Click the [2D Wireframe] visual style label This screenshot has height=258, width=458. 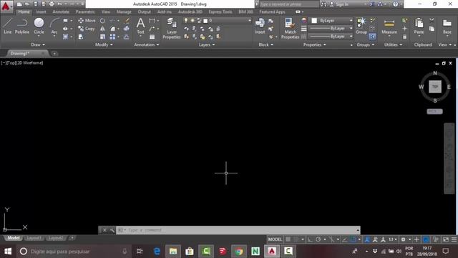click(30, 63)
